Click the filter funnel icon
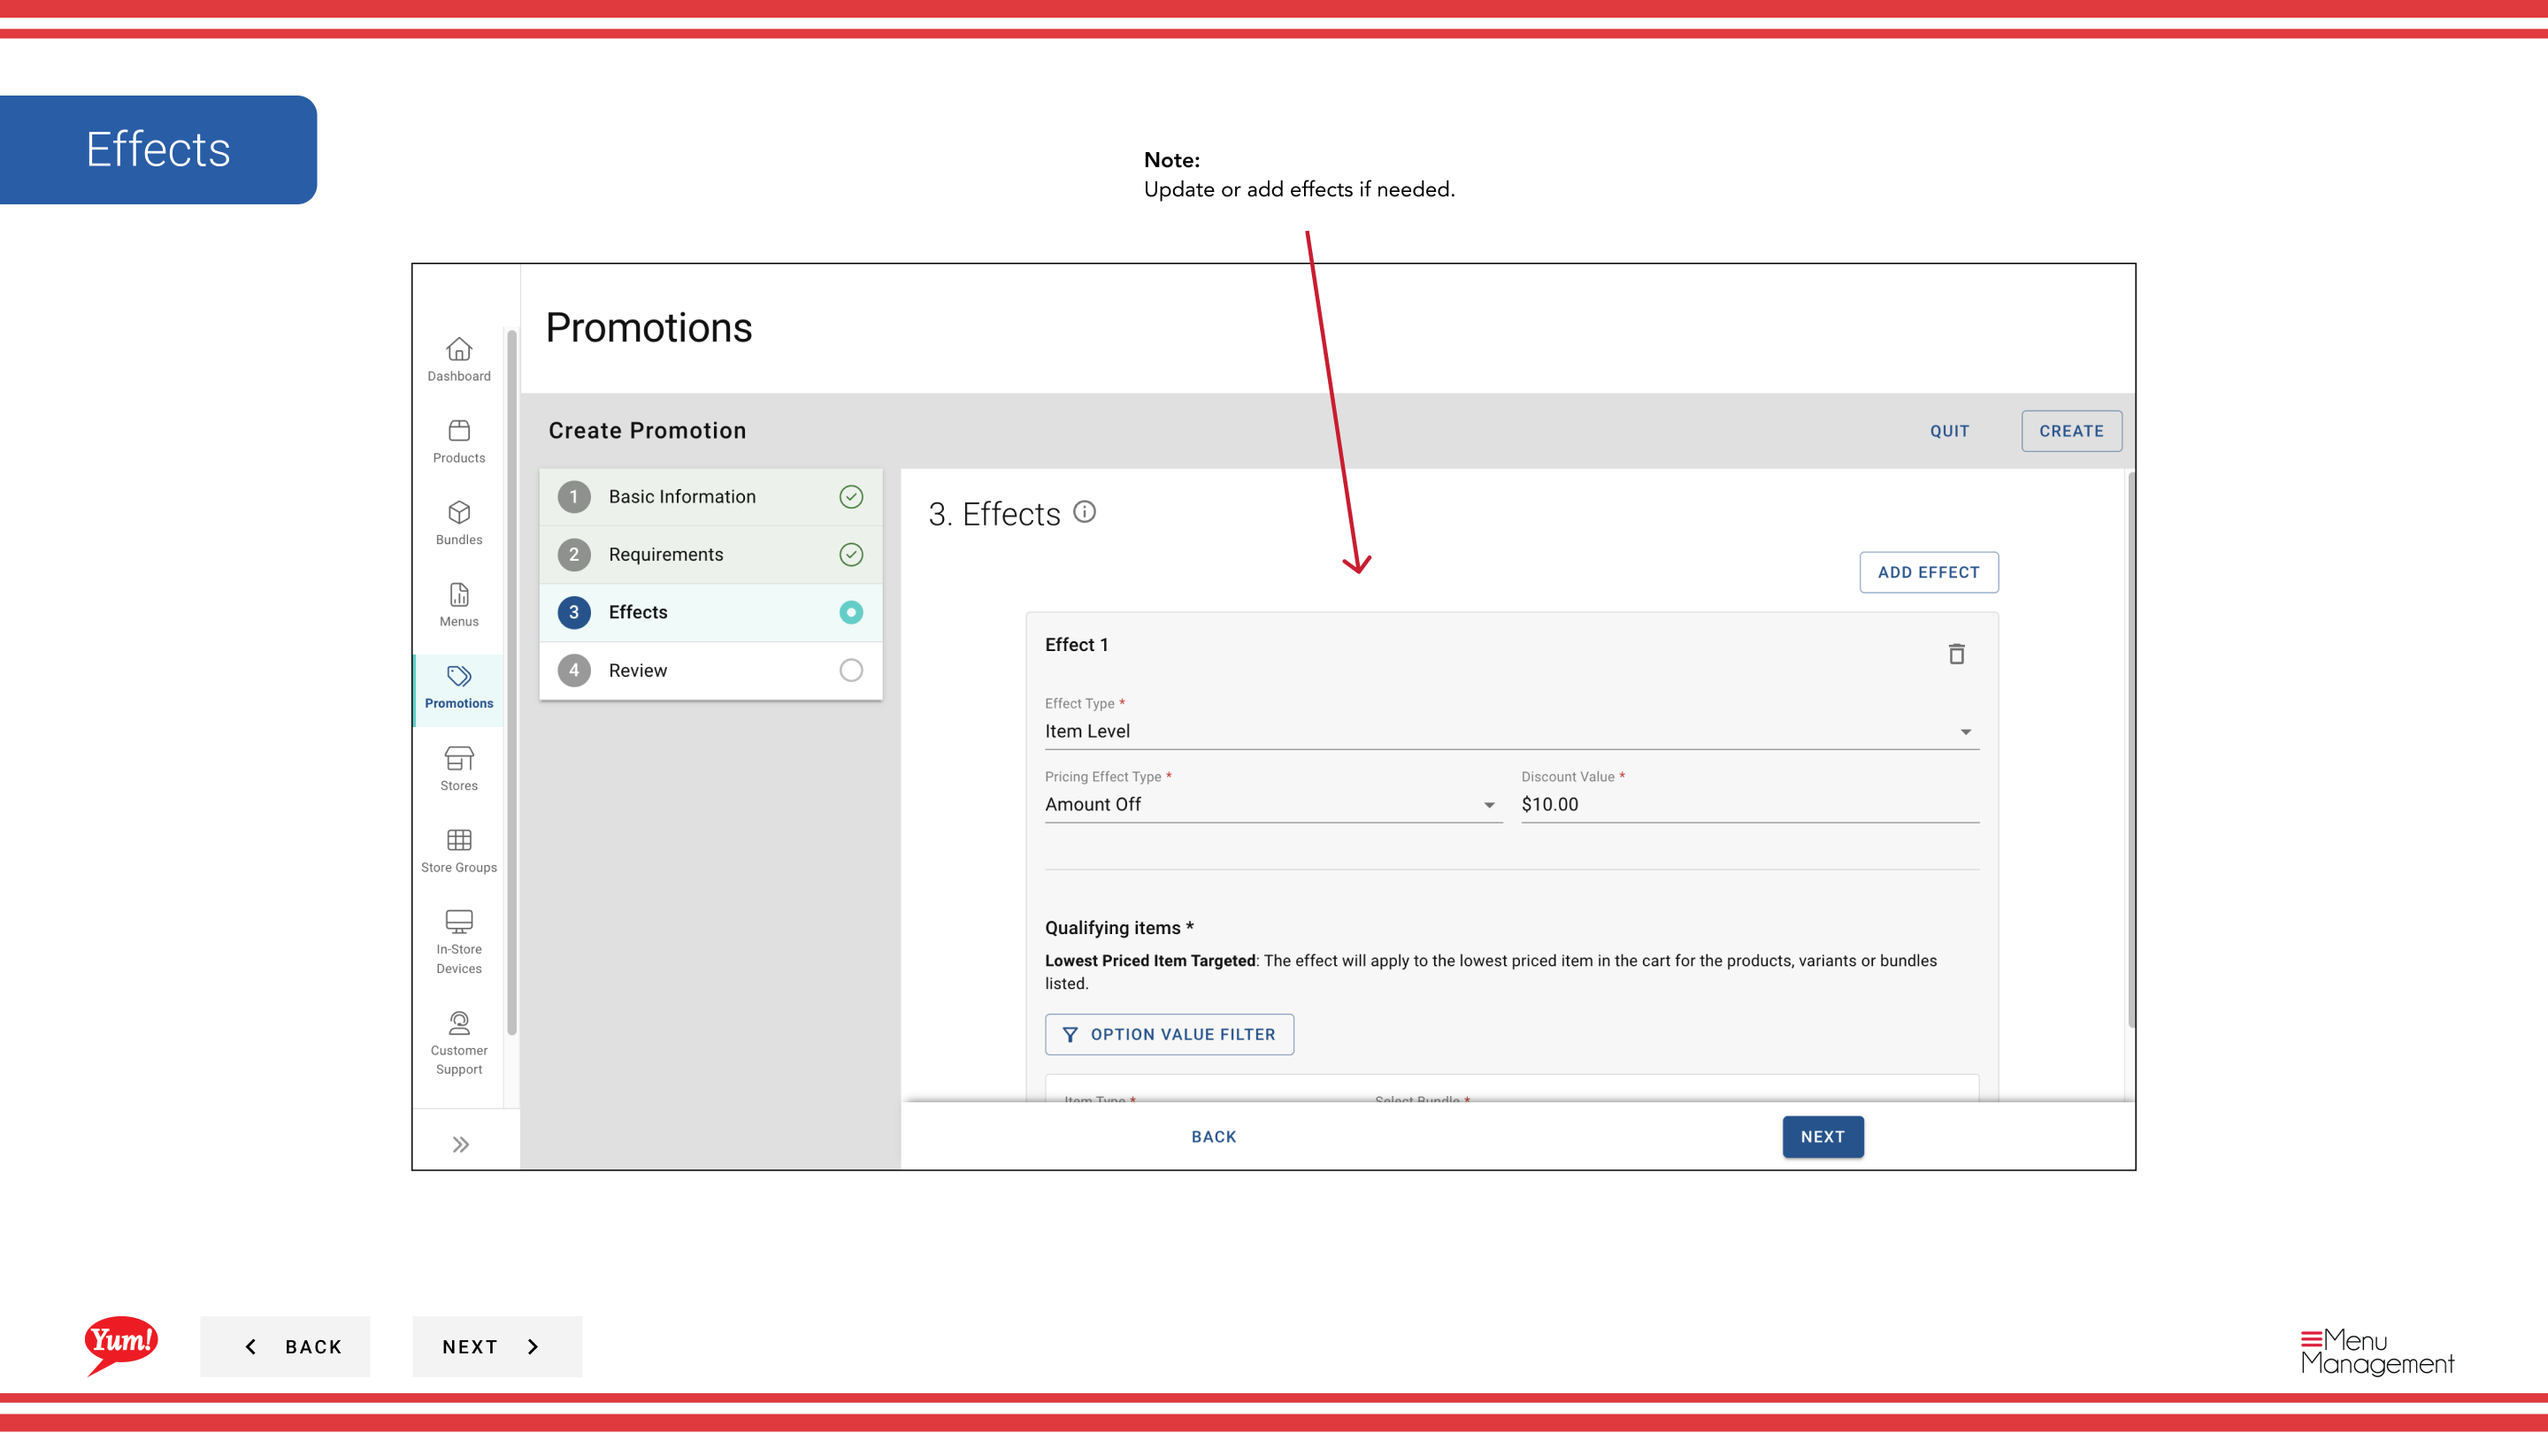This screenshot has height=1433, width=2548. (1070, 1034)
